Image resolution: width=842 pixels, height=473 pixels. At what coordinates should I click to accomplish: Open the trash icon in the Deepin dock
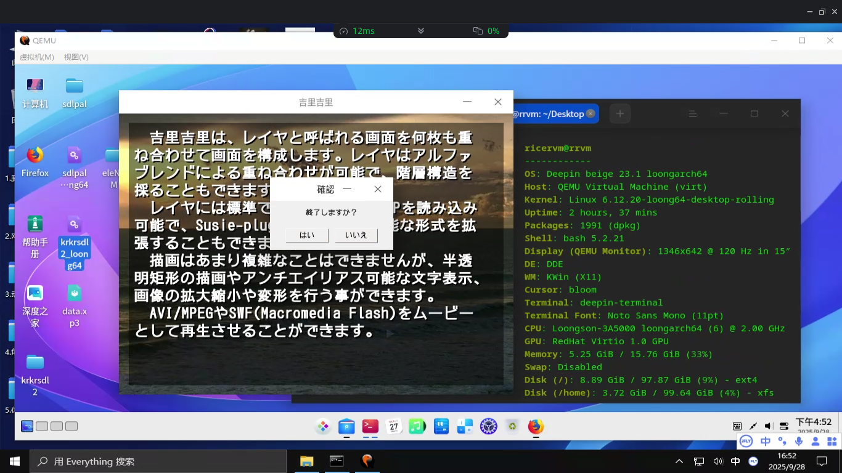pyautogui.click(x=512, y=426)
